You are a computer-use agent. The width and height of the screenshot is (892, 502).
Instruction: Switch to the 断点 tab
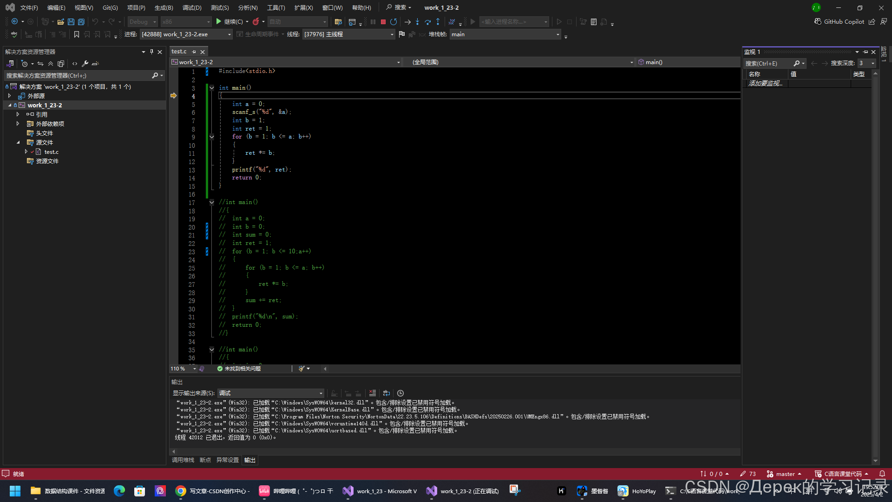205,460
